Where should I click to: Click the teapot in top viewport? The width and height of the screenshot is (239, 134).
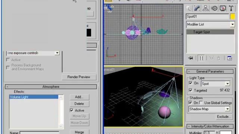click(162, 32)
